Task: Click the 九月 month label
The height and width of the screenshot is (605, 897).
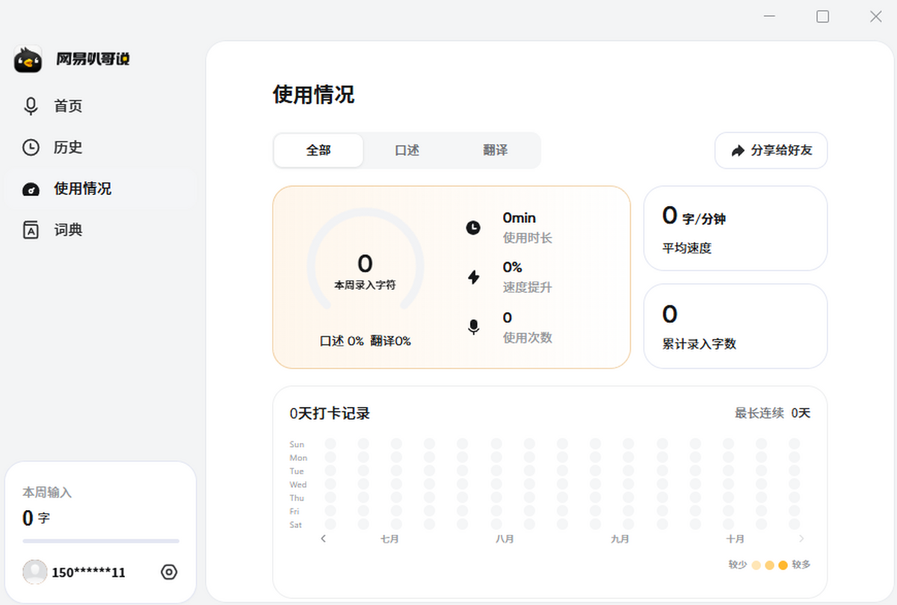Action: (620, 539)
